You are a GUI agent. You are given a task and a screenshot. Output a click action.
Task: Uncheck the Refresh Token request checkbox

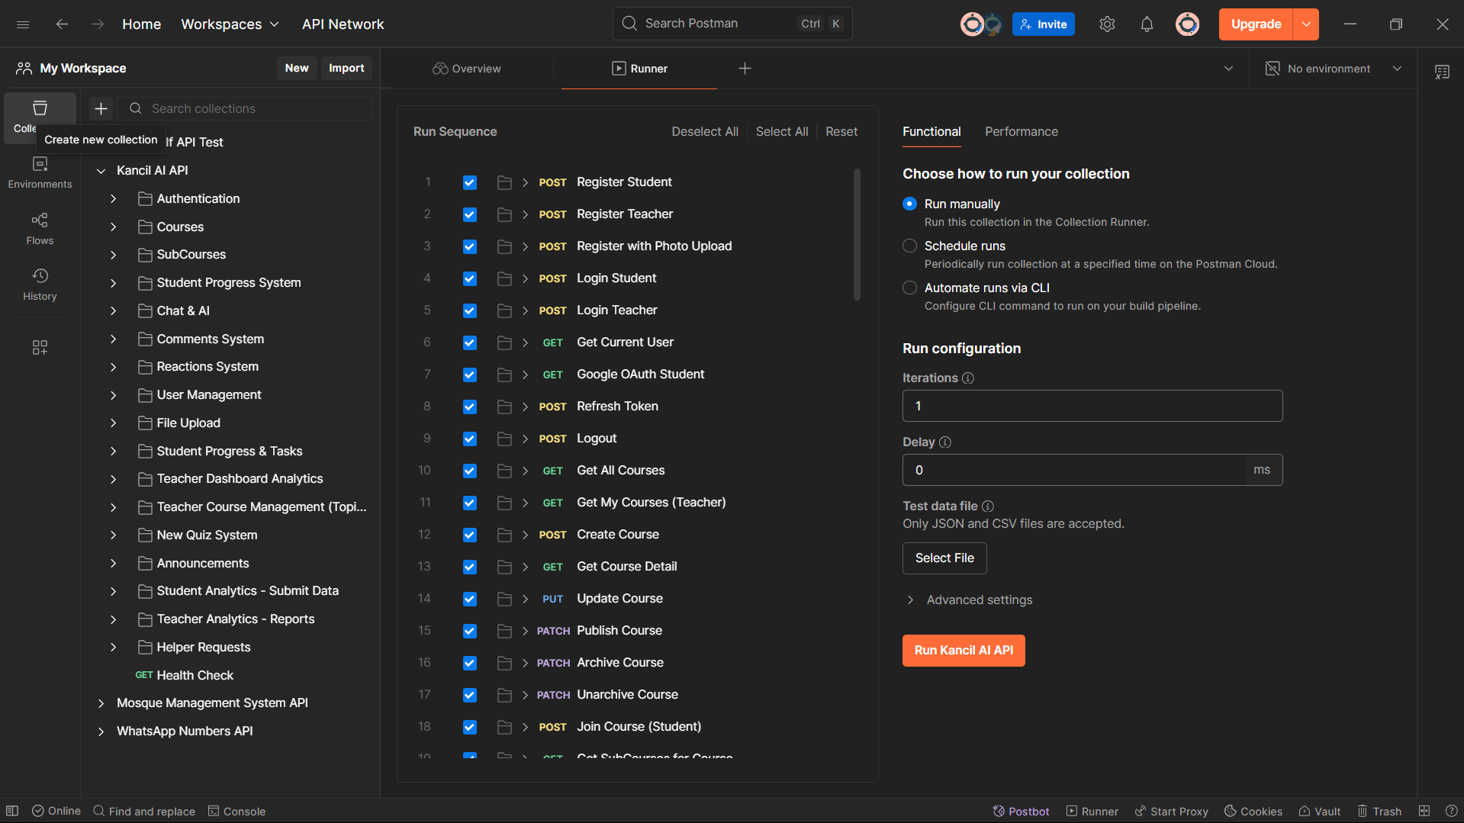click(470, 407)
